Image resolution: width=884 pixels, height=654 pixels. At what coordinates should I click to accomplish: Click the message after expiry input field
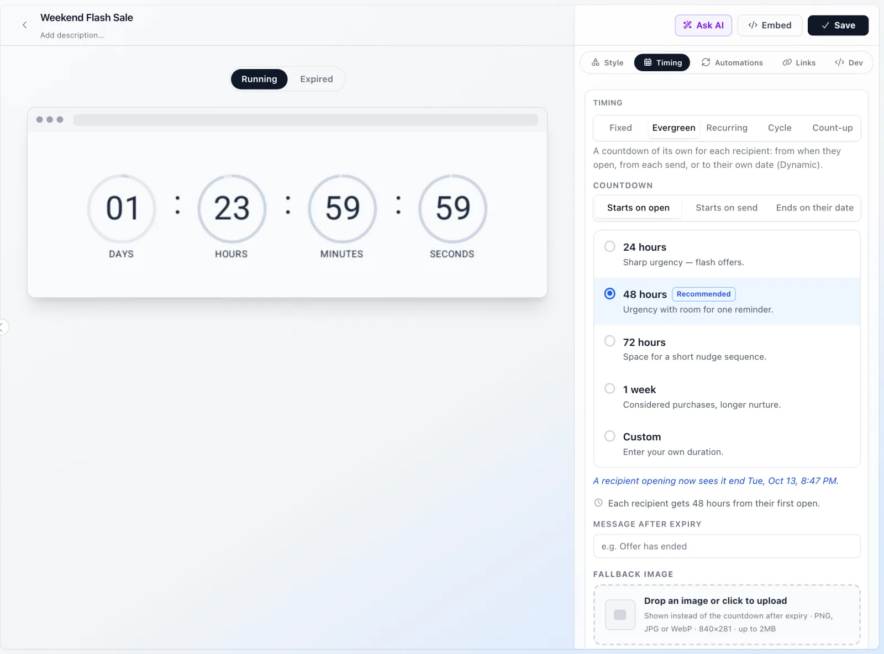pos(727,546)
